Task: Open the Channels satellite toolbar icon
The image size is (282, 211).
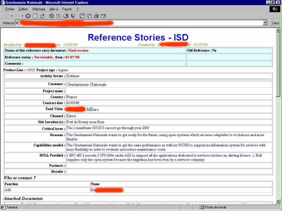Action: tap(73, 16)
